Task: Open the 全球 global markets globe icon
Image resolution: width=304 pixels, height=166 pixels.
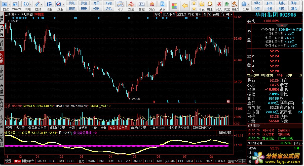Action: coord(244,4)
